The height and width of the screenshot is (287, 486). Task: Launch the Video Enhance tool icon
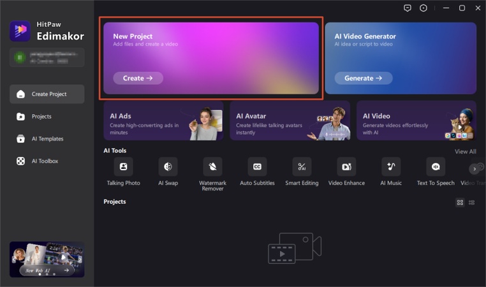coord(346,166)
